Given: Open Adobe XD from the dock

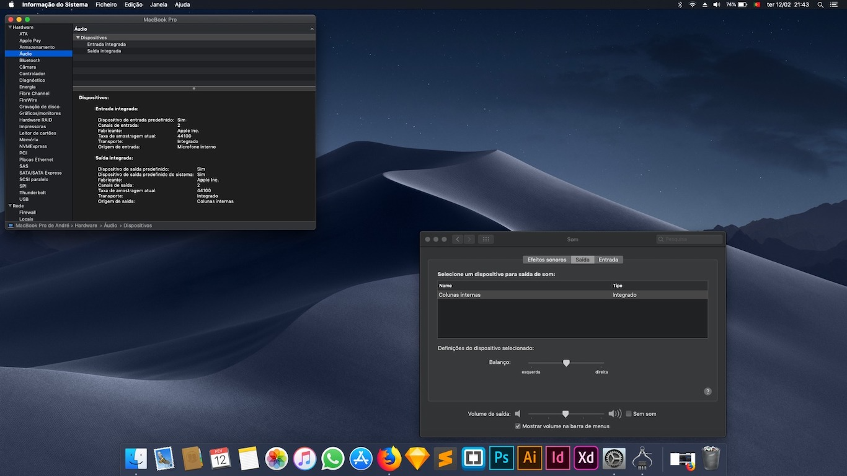Looking at the screenshot, I should pos(586,459).
